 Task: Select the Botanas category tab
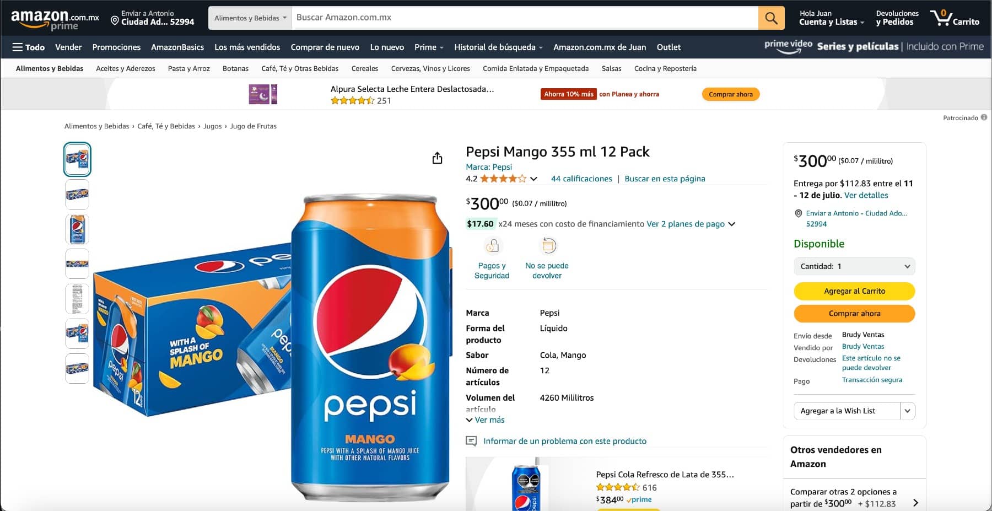point(235,69)
